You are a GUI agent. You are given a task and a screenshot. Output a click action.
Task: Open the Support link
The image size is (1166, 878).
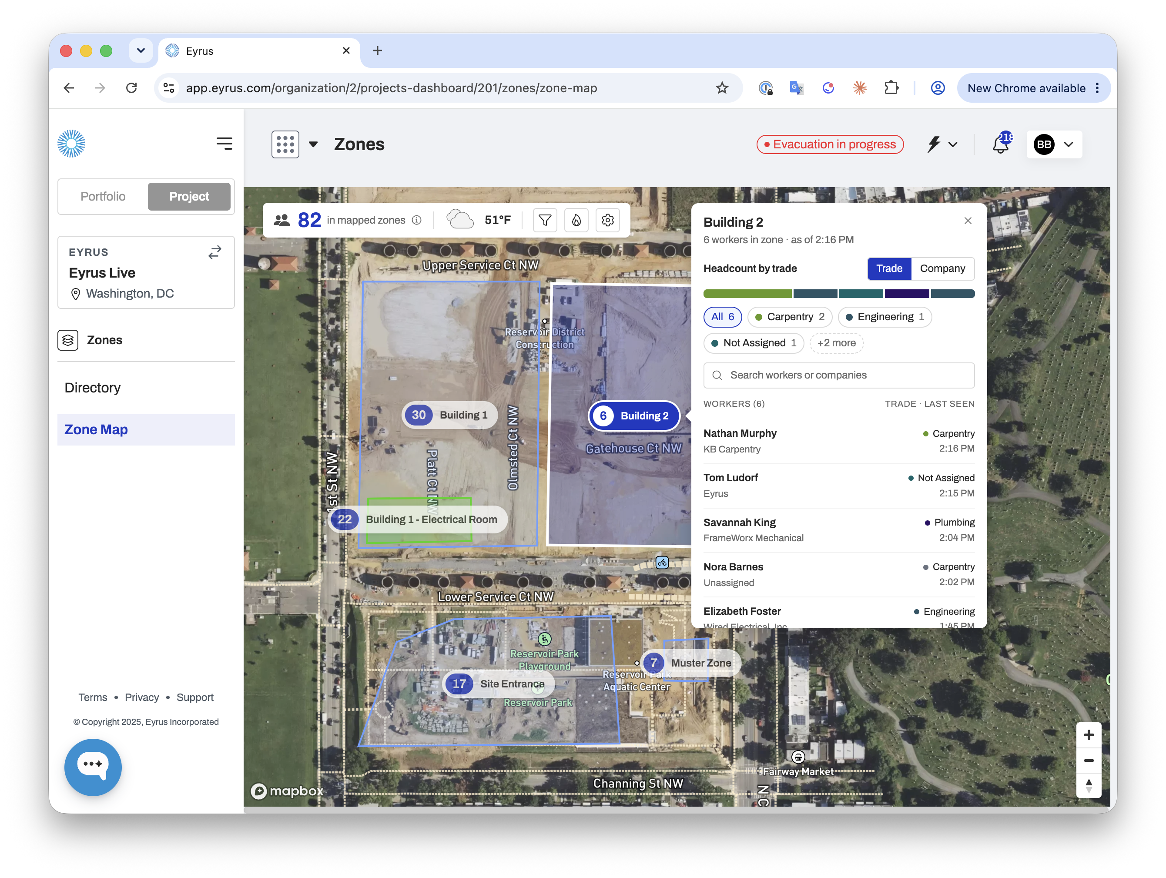coord(194,697)
